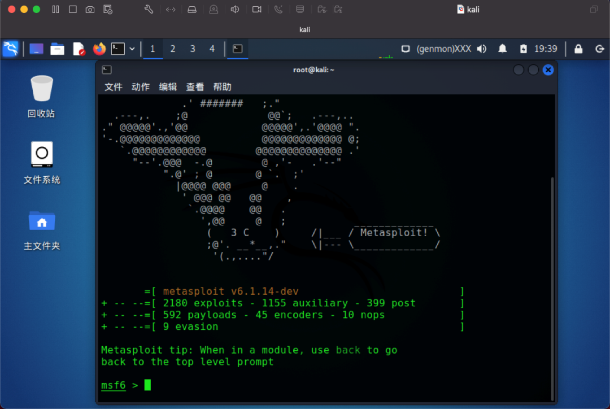610x409 pixels.
Task: Switch to workspace 2
Action: tap(173, 49)
